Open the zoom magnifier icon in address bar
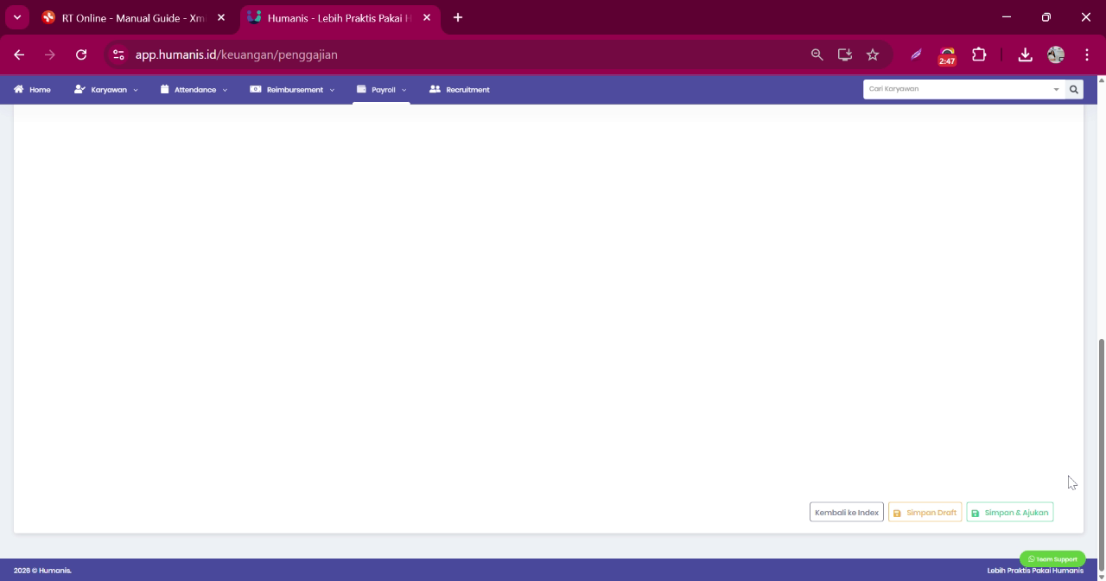This screenshot has height=581, width=1106. click(817, 54)
